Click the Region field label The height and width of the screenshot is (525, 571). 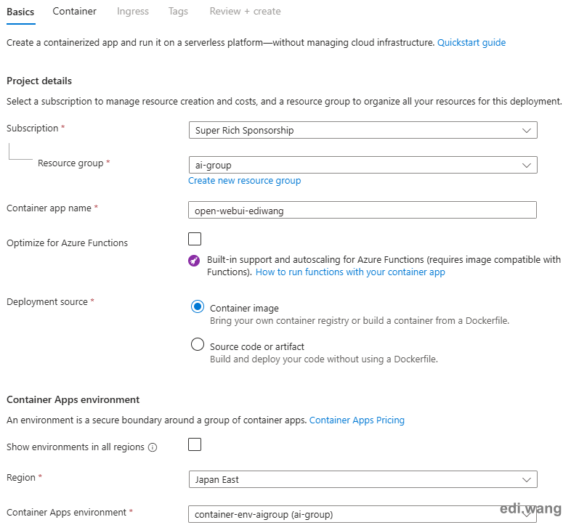pyautogui.click(x=21, y=477)
